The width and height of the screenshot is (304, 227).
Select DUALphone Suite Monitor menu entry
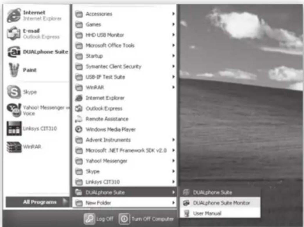point(220,203)
